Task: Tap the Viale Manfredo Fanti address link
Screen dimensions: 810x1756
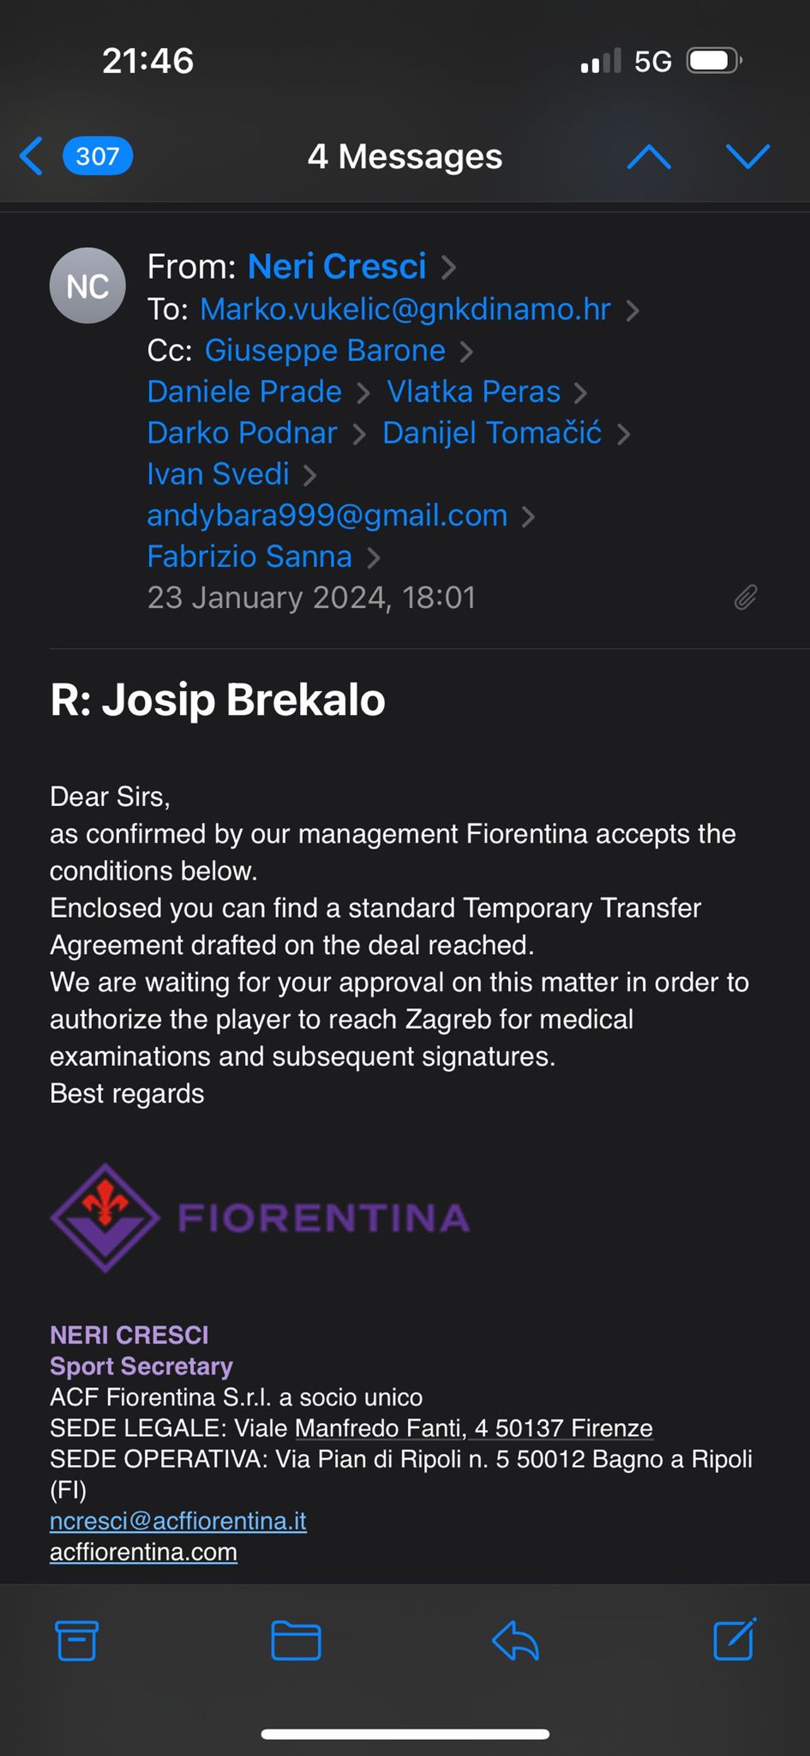Action: pyautogui.click(x=474, y=1428)
